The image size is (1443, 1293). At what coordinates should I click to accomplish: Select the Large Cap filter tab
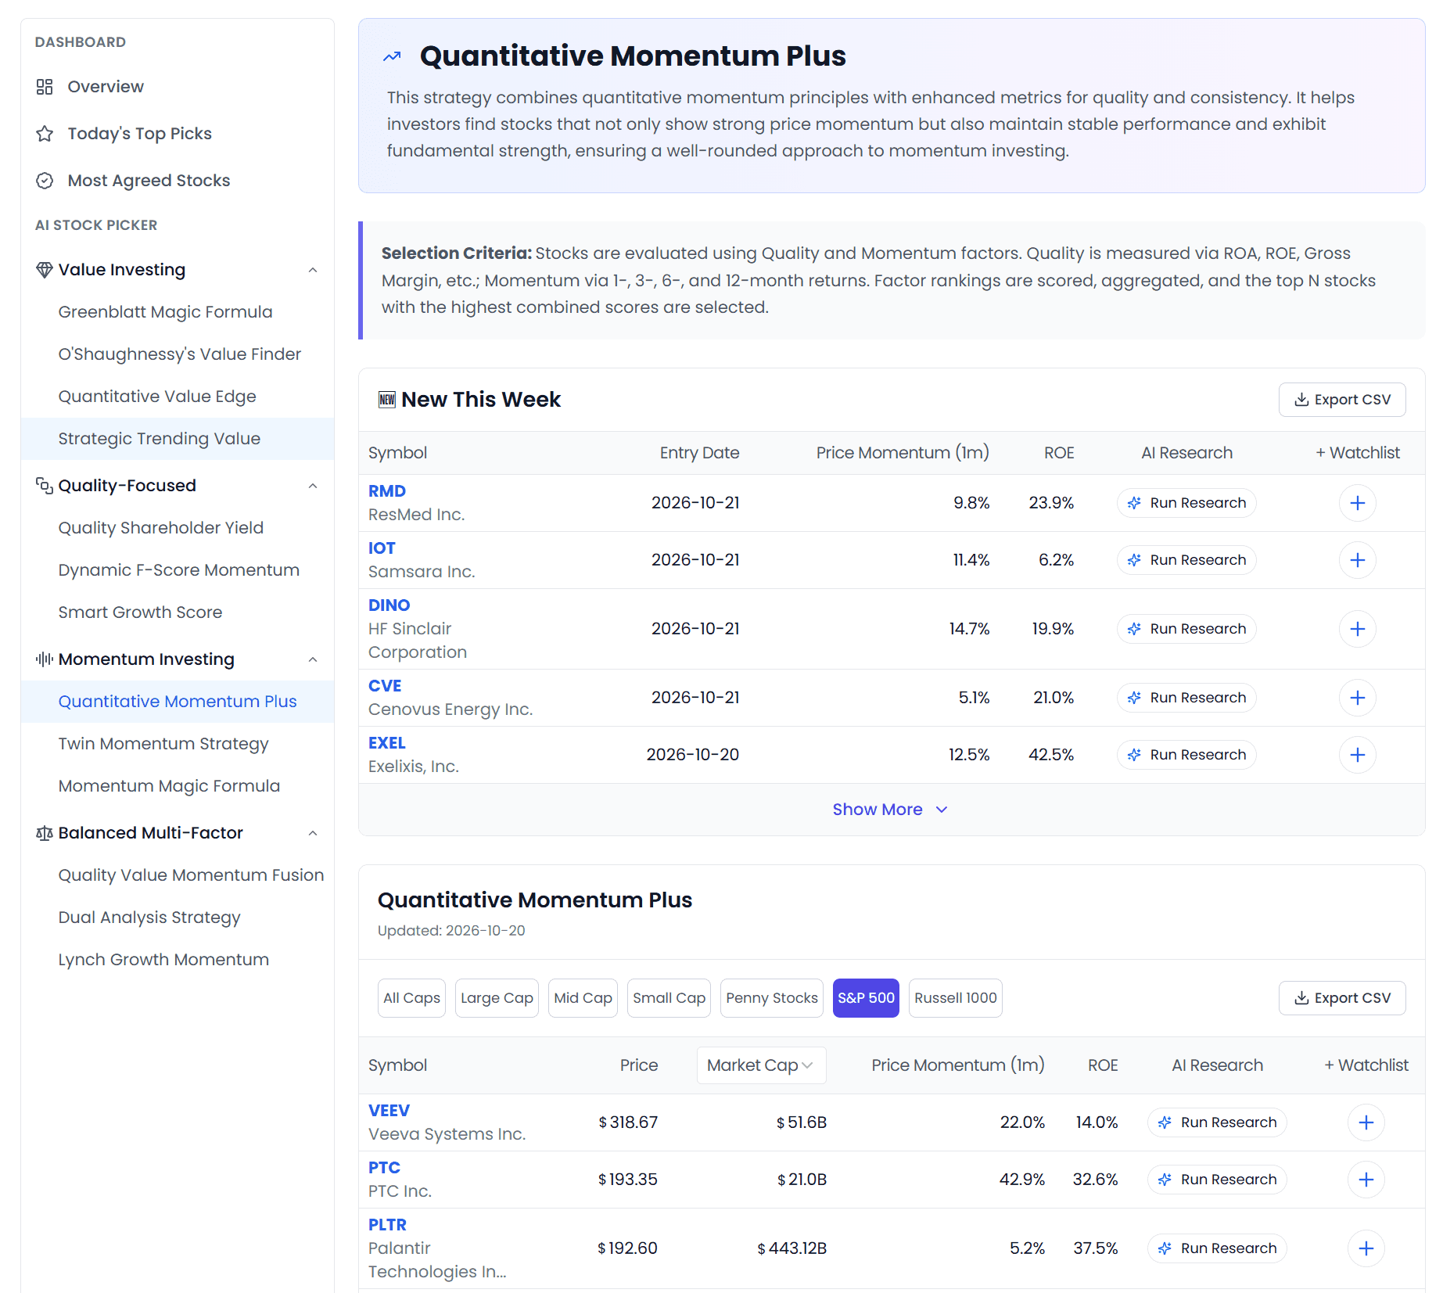(x=497, y=998)
